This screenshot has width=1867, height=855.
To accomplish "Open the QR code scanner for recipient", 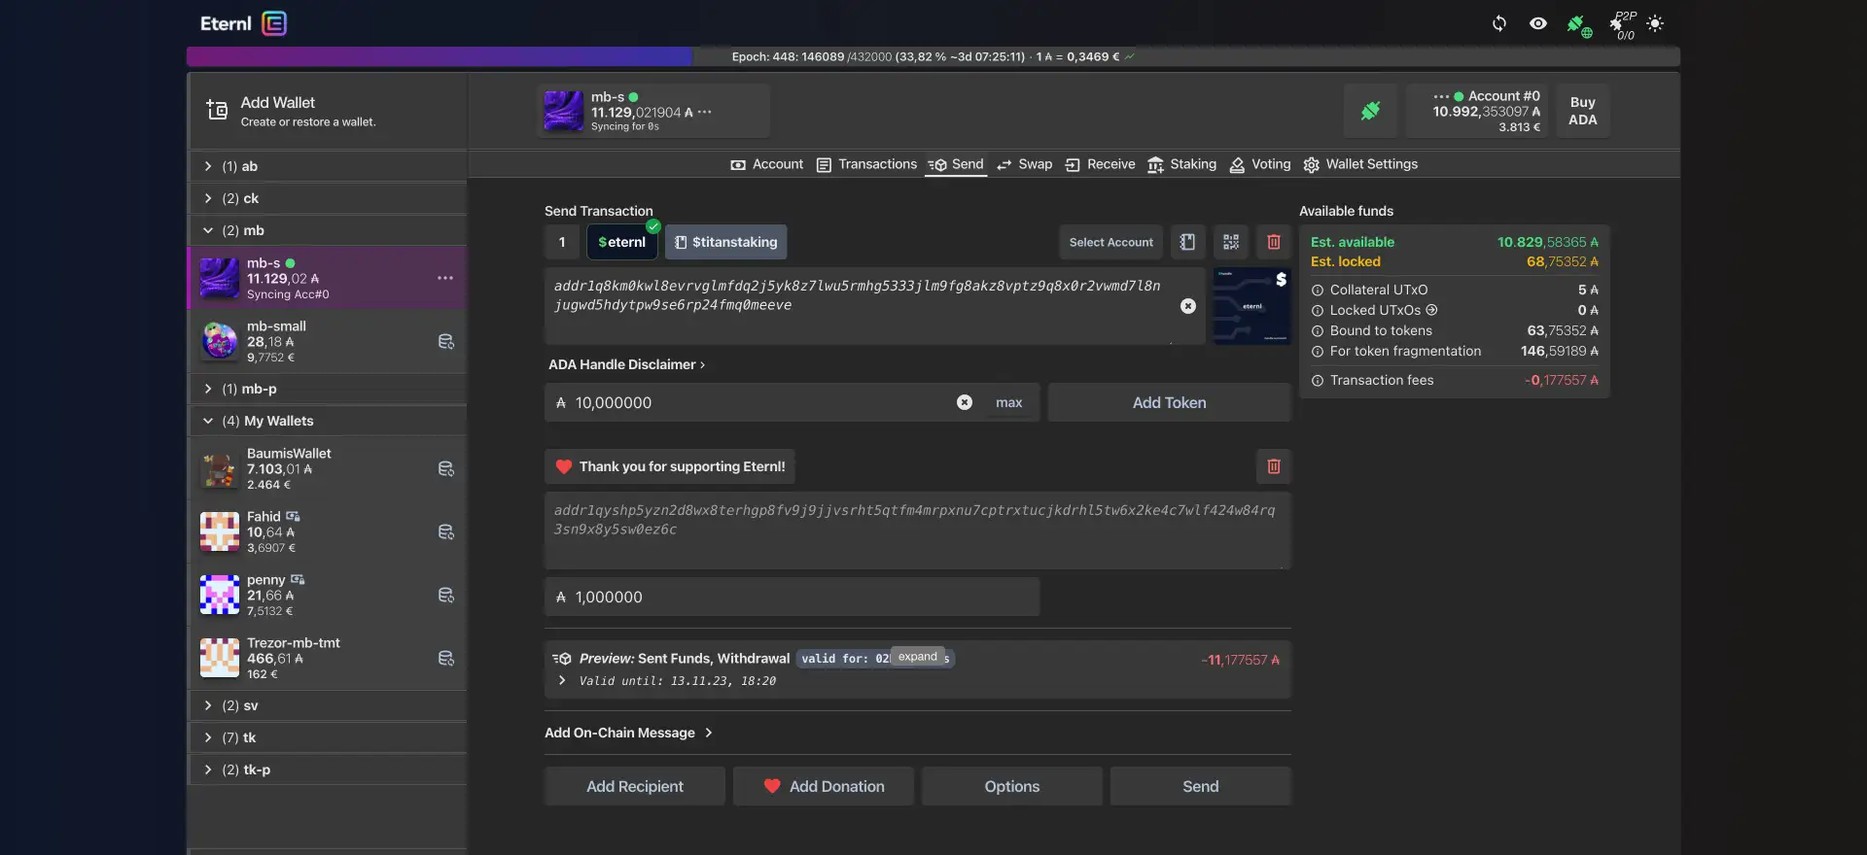I will point(1230,242).
